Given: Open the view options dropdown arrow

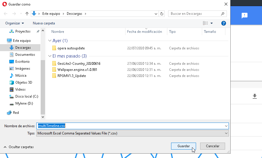Looking at the screenshot, I should tap(211, 23).
